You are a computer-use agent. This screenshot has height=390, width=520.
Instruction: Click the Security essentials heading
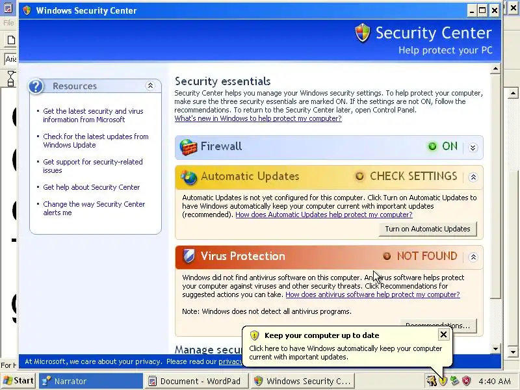[222, 81]
